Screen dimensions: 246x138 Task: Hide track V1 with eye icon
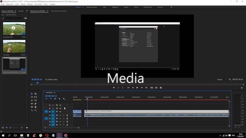click(x=60, y=112)
